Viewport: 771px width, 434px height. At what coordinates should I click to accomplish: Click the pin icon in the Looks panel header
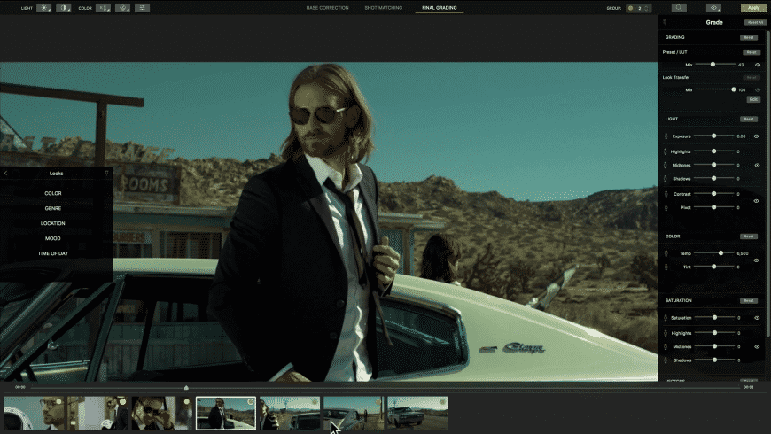coord(107,173)
